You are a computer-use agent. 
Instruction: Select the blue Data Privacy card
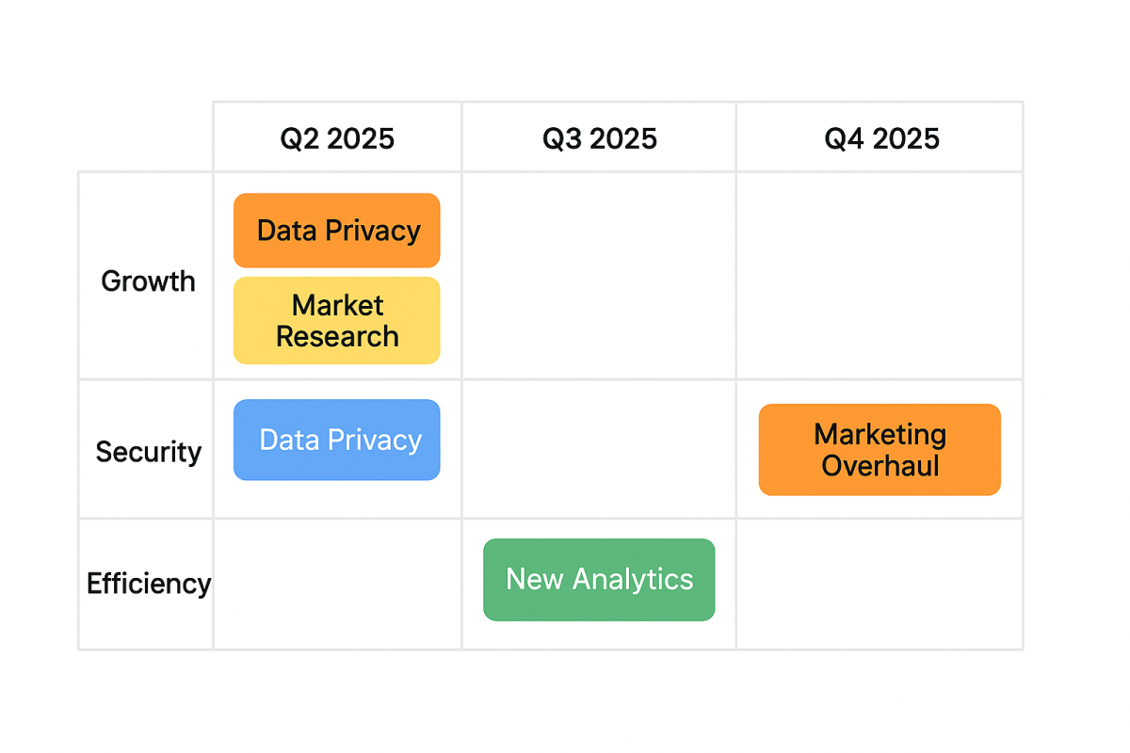tap(336, 440)
